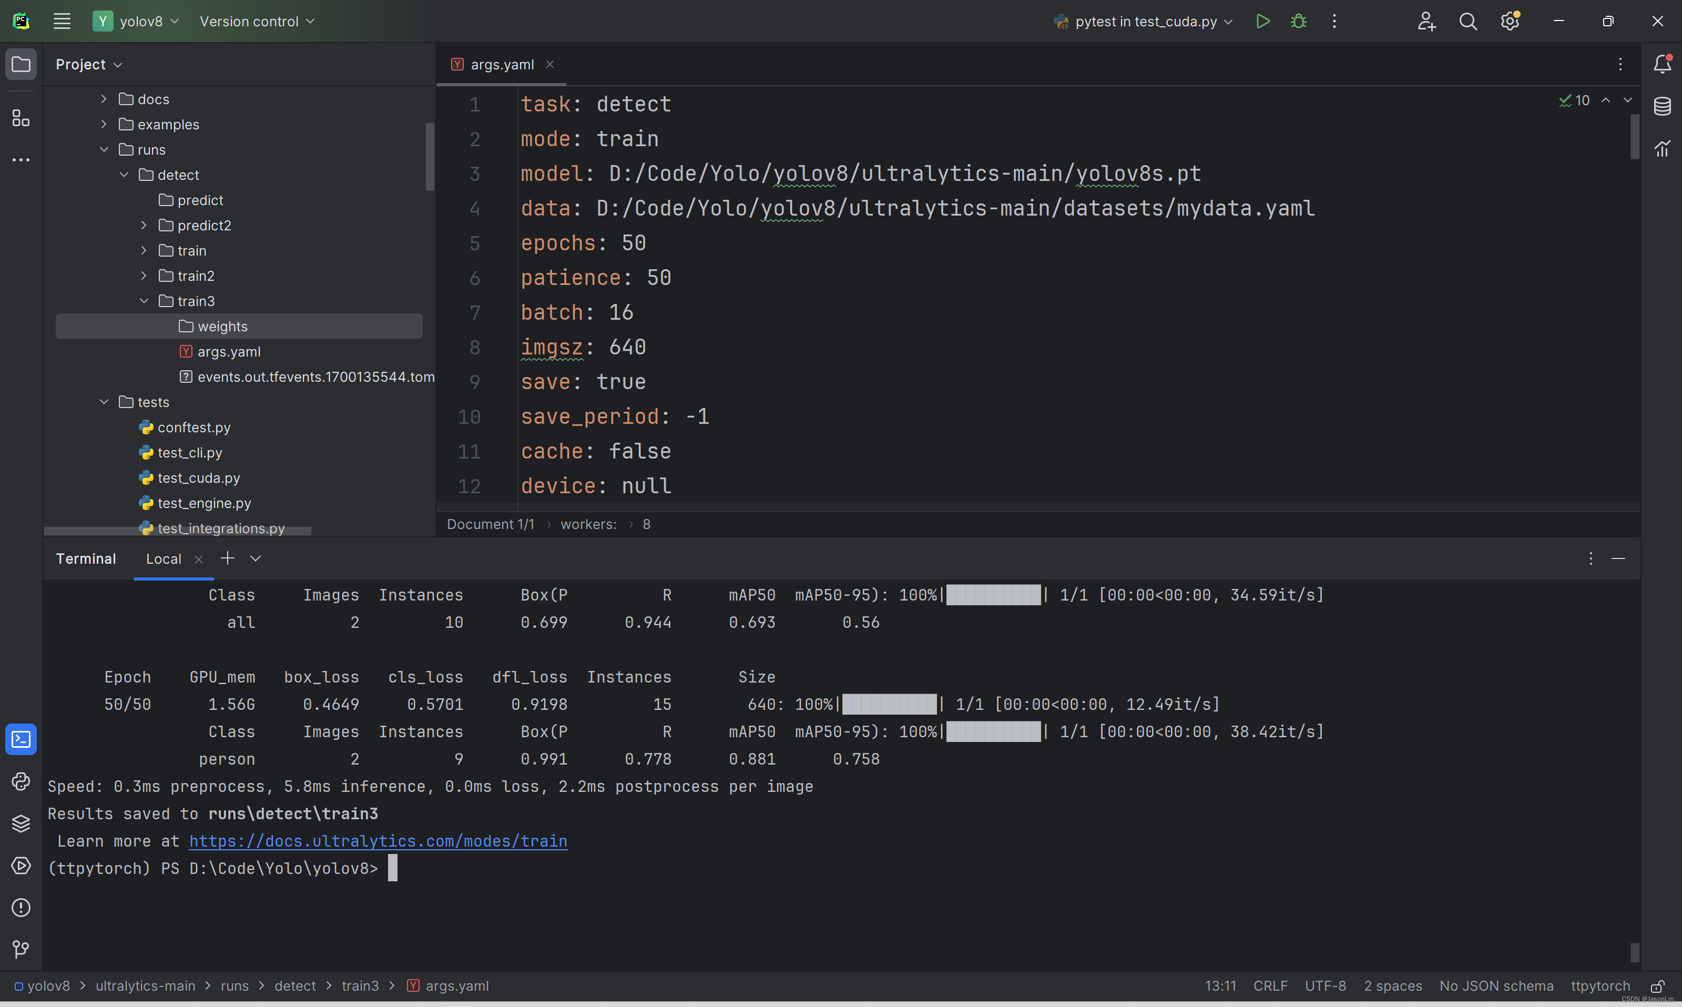Click line:column 13:11 indicator
The width and height of the screenshot is (1682, 1007).
point(1220,986)
